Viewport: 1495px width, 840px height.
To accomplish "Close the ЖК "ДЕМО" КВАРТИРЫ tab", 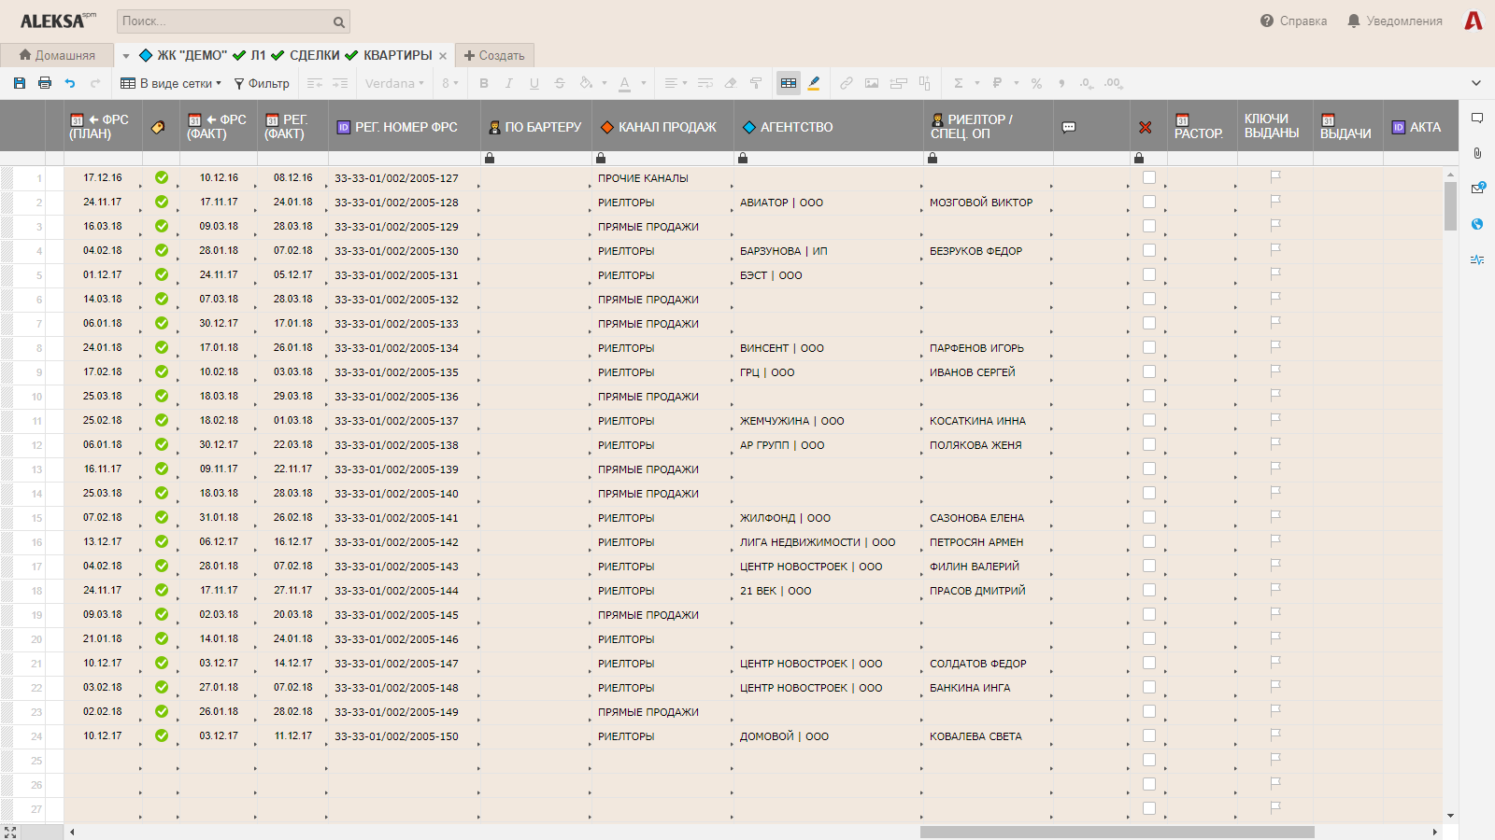I will coord(443,56).
